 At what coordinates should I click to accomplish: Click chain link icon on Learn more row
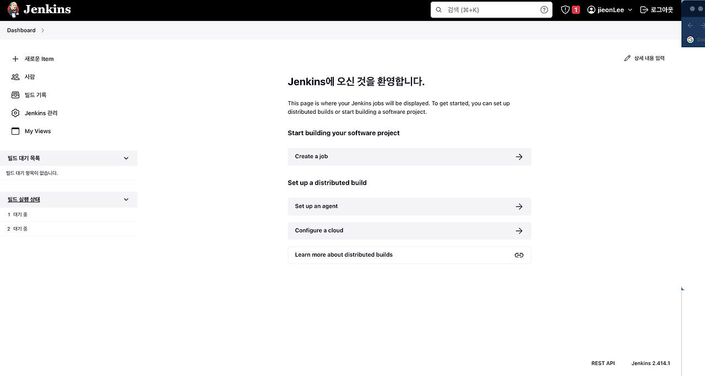tap(519, 255)
